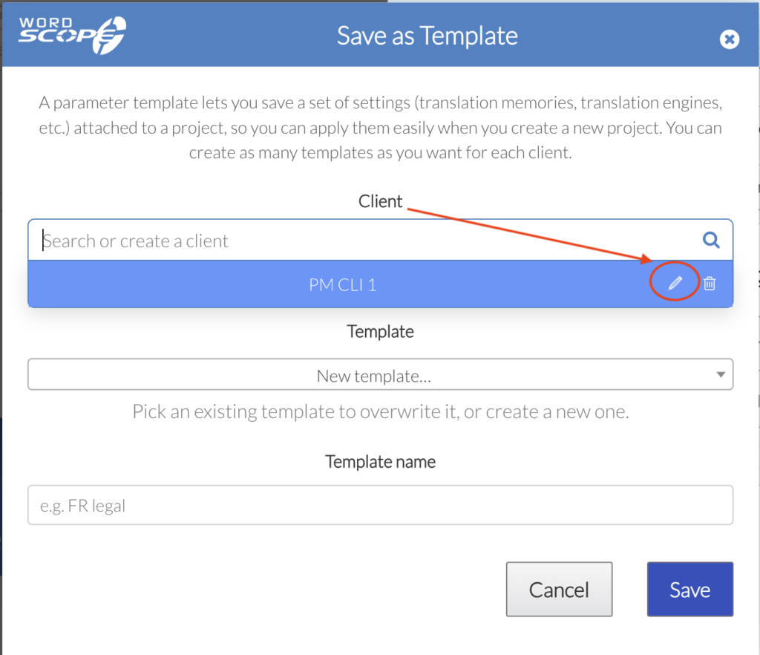Screen dimensions: 760x655
Task: Click the Save as Template title text
Action: 427,36
